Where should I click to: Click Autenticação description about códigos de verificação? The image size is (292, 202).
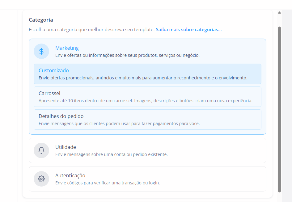click(108, 183)
